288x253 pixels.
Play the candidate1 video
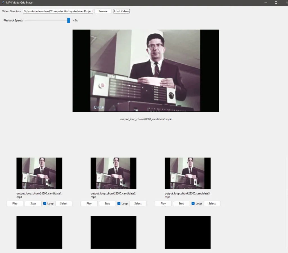15,204
